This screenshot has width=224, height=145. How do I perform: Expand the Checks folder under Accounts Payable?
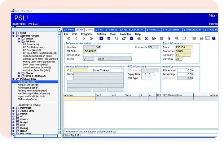[x=19, y=73]
